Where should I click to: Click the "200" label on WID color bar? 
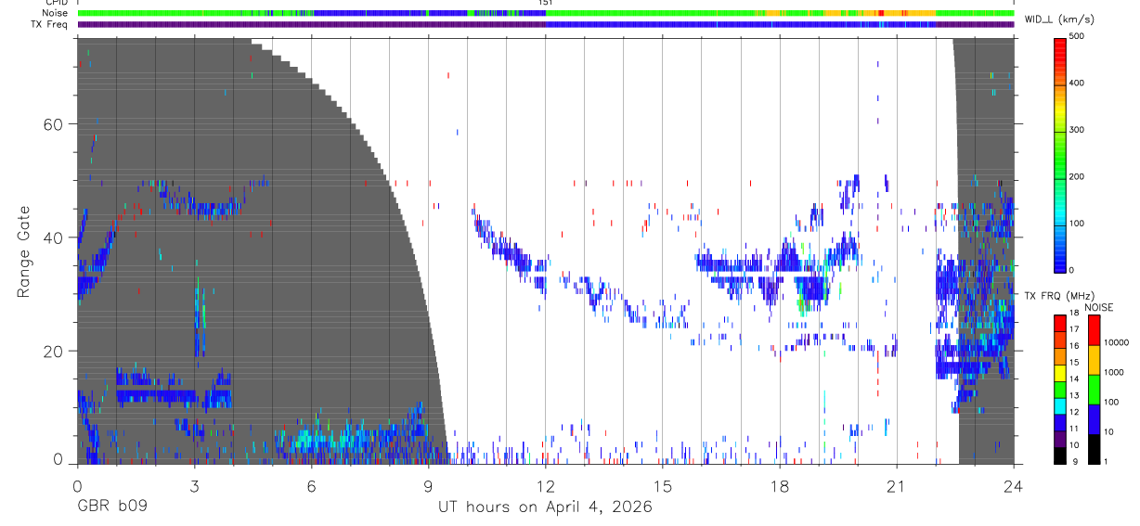(1079, 176)
